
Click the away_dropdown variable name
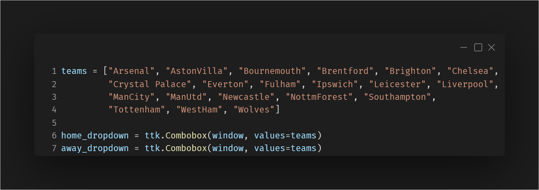pyautogui.click(x=95, y=148)
